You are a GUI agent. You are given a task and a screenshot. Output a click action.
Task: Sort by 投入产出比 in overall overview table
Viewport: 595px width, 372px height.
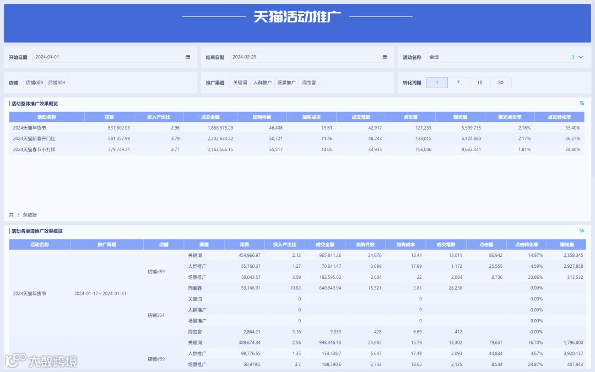click(159, 117)
